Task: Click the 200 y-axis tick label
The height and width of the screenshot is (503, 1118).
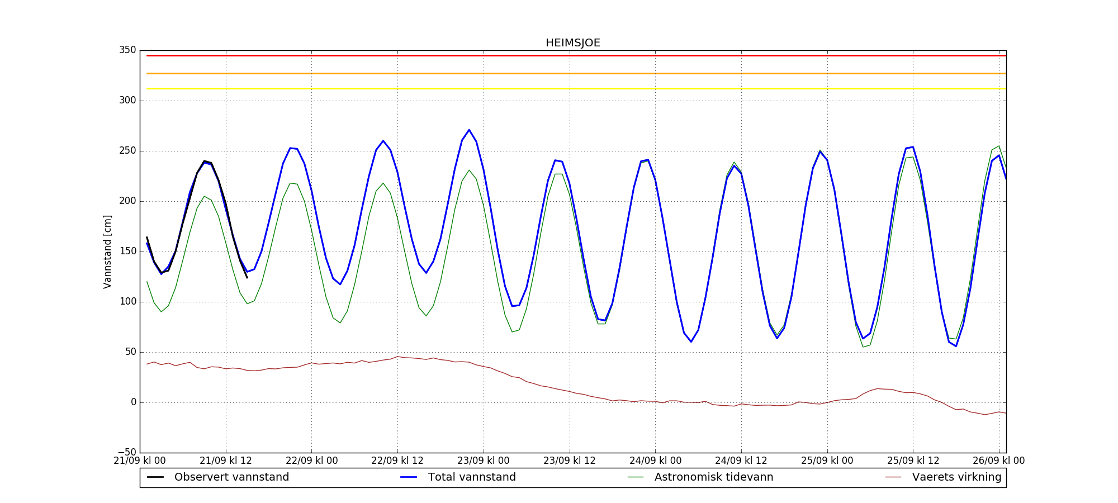Action: (x=127, y=201)
